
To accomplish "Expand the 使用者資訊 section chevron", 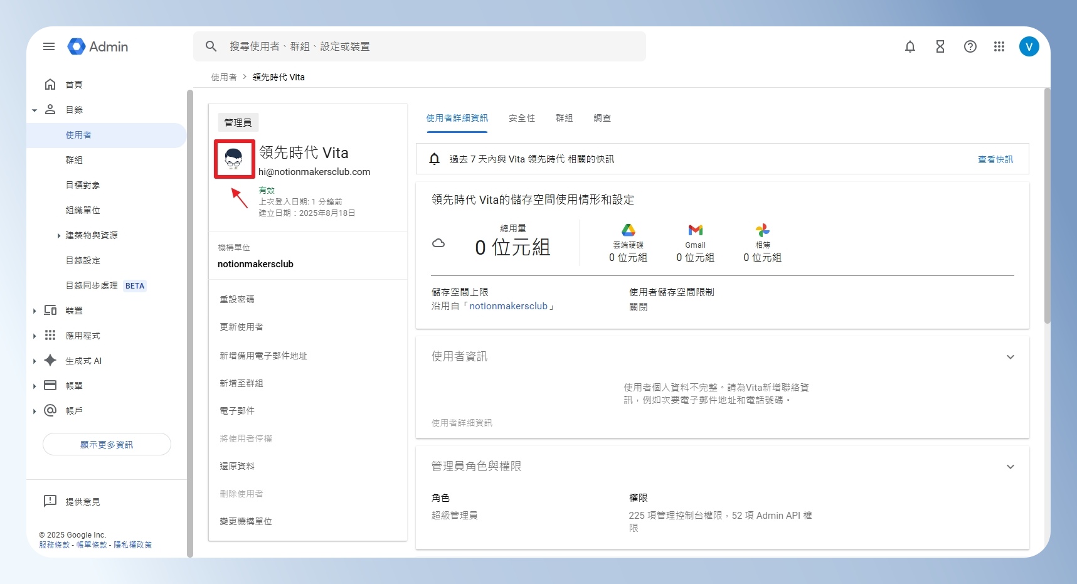I will [1011, 357].
